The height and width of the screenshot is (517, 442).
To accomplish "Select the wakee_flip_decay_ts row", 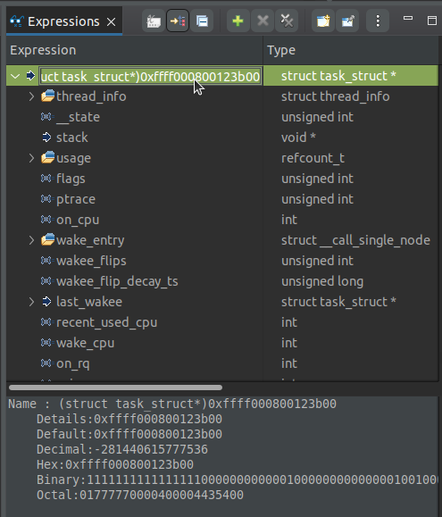I will click(222, 281).
